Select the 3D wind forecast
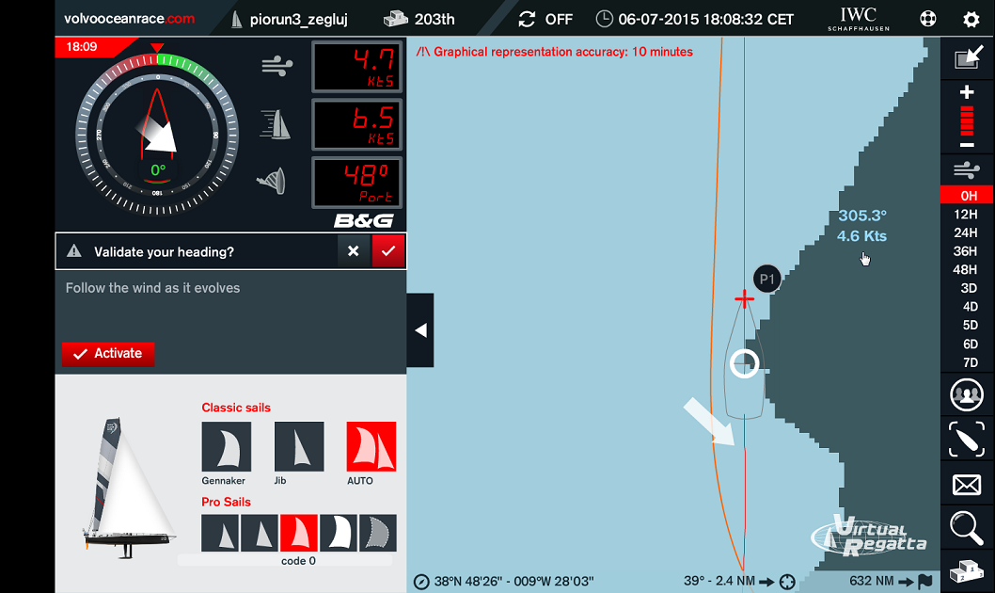 point(967,288)
